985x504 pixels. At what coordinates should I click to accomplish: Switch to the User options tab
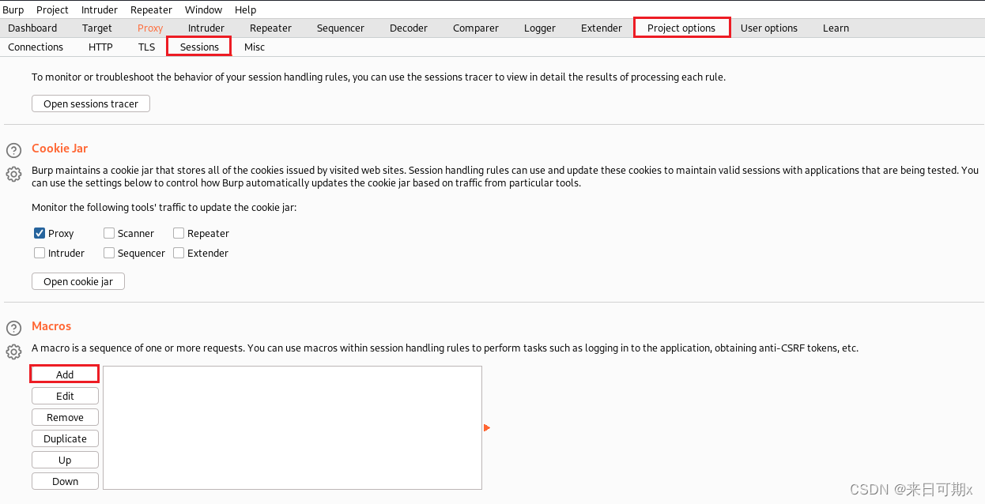tap(769, 28)
